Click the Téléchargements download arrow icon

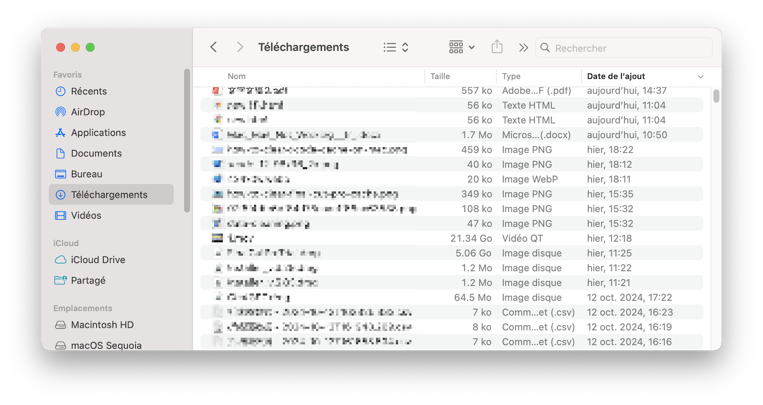pyautogui.click(x=61, y=194)
